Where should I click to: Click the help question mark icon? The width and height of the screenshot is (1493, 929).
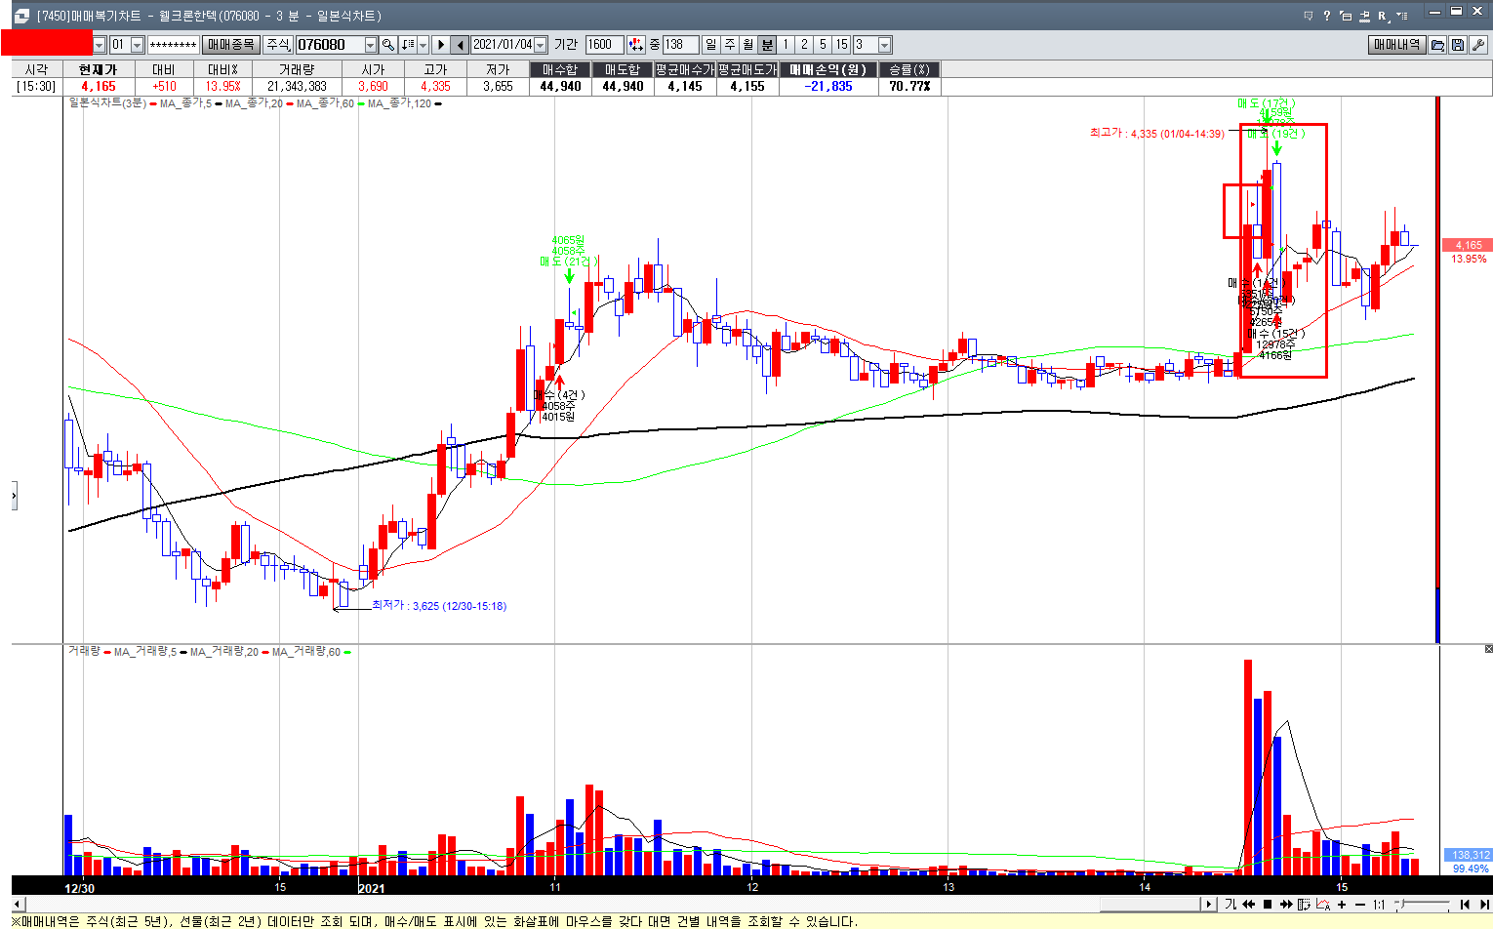click(1327, 16)
